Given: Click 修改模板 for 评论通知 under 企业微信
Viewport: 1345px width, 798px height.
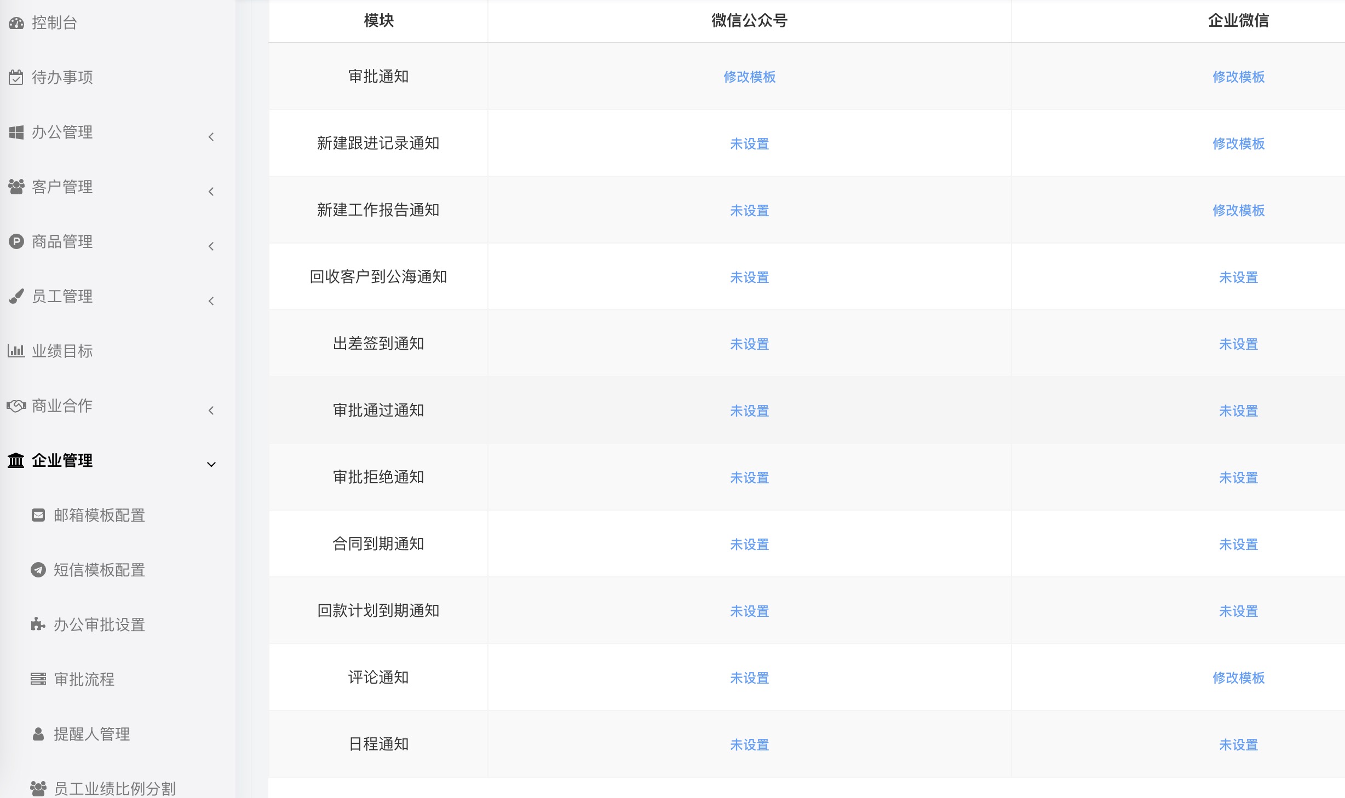Looking at the screenshot, I should [1238, 678].
